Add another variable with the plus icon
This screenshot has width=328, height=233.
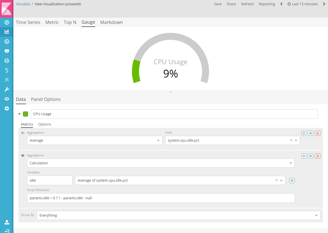point(292,181)
